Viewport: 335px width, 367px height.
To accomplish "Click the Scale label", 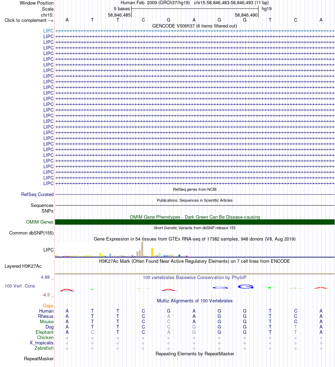I will 48,9.
